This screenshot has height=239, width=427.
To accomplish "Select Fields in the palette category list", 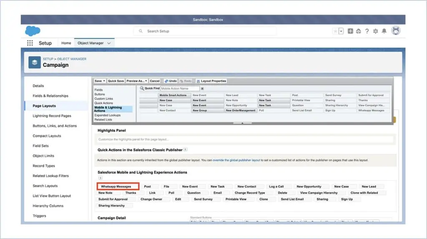I will (98, 90).
